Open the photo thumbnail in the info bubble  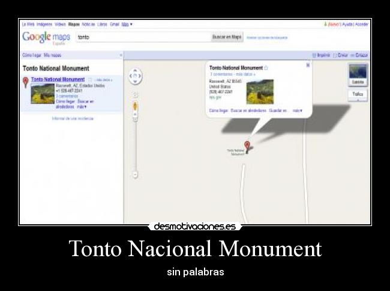(260, 91)
